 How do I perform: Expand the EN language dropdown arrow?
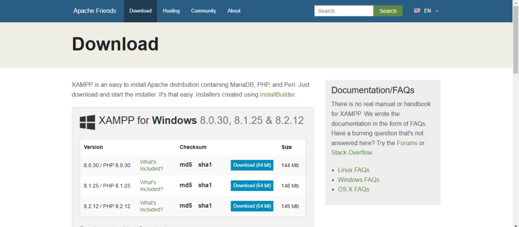[437, 11]
